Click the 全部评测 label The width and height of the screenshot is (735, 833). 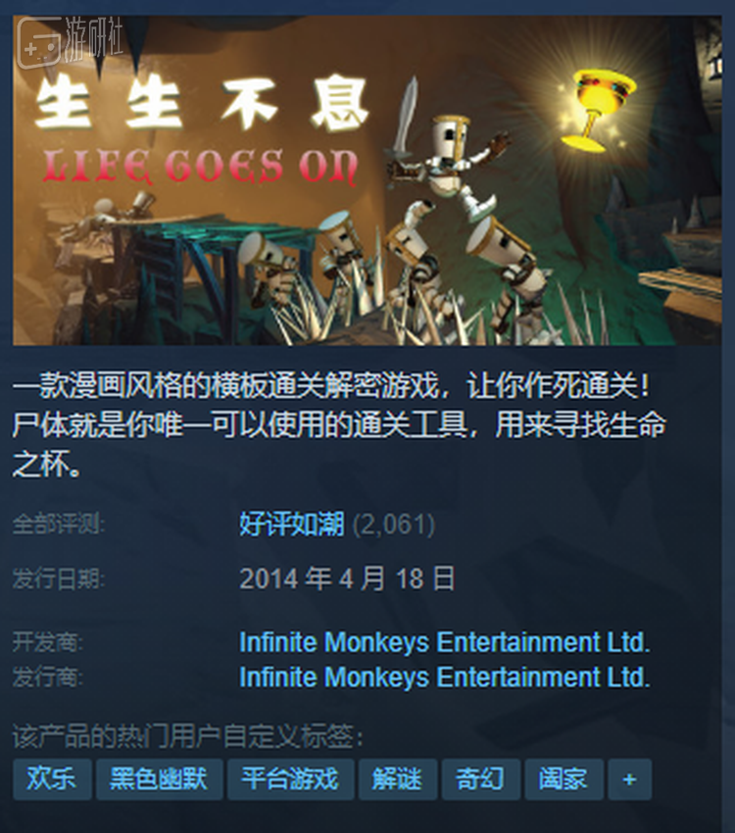tap(59, 524)
